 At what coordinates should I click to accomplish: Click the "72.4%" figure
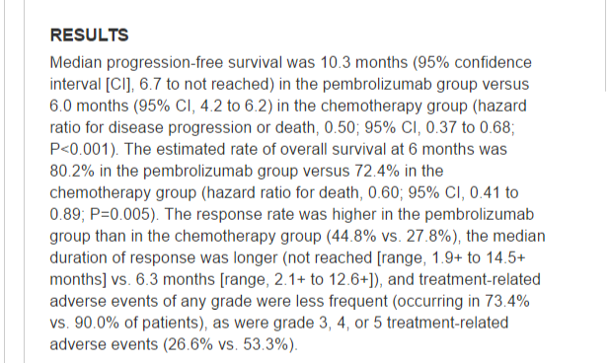pos(377,172)
